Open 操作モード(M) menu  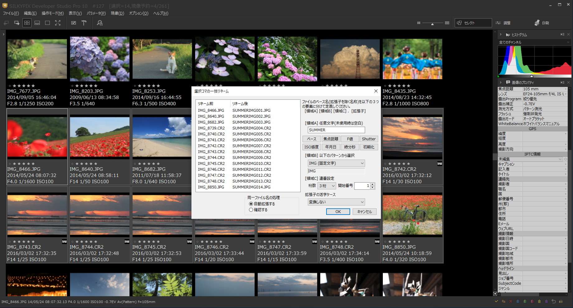pos(53,13)
